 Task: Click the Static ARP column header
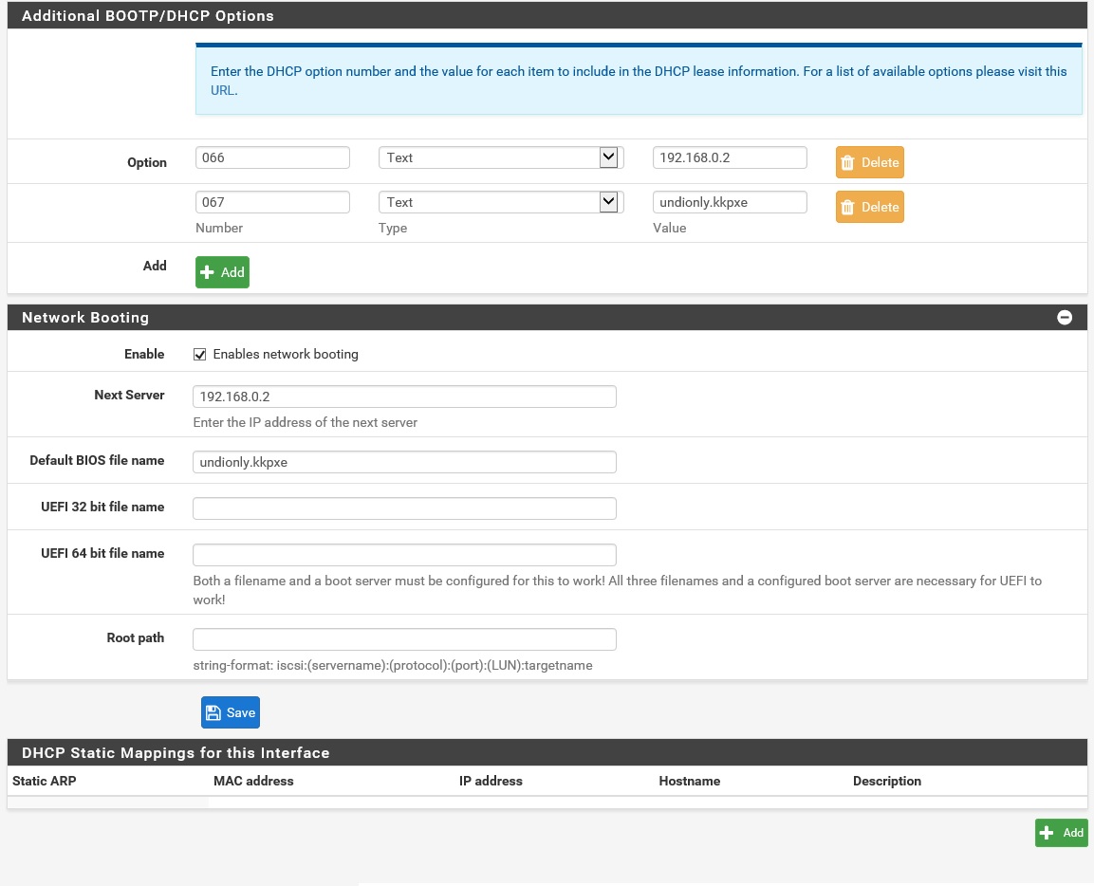click(x=44, y=781)
